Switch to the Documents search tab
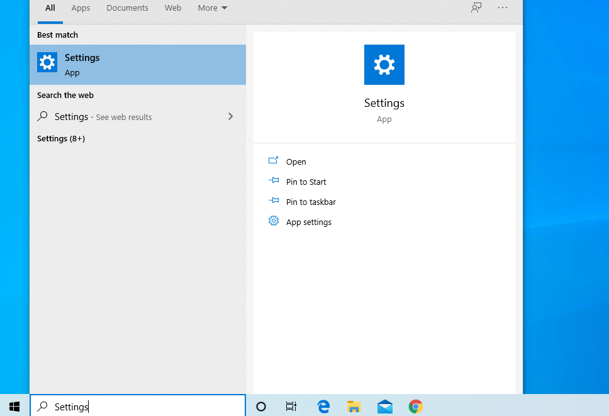Viewport: 609px width, 416px height. 127,8
